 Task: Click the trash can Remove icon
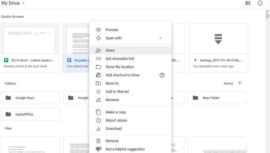point(98,141)
